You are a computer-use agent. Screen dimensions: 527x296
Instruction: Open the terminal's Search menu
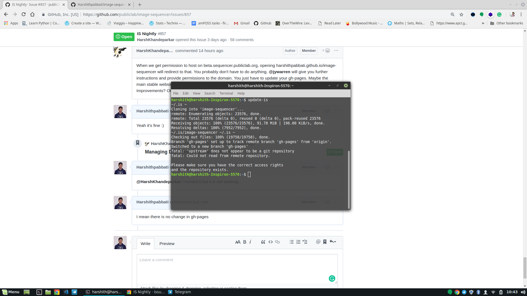(210, 93)
